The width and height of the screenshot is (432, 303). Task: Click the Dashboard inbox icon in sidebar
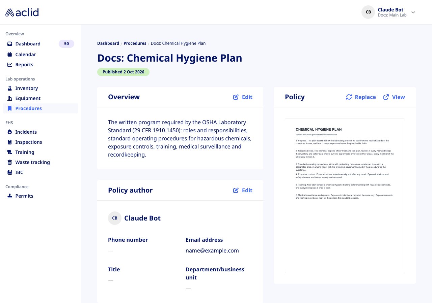point(10,44)
